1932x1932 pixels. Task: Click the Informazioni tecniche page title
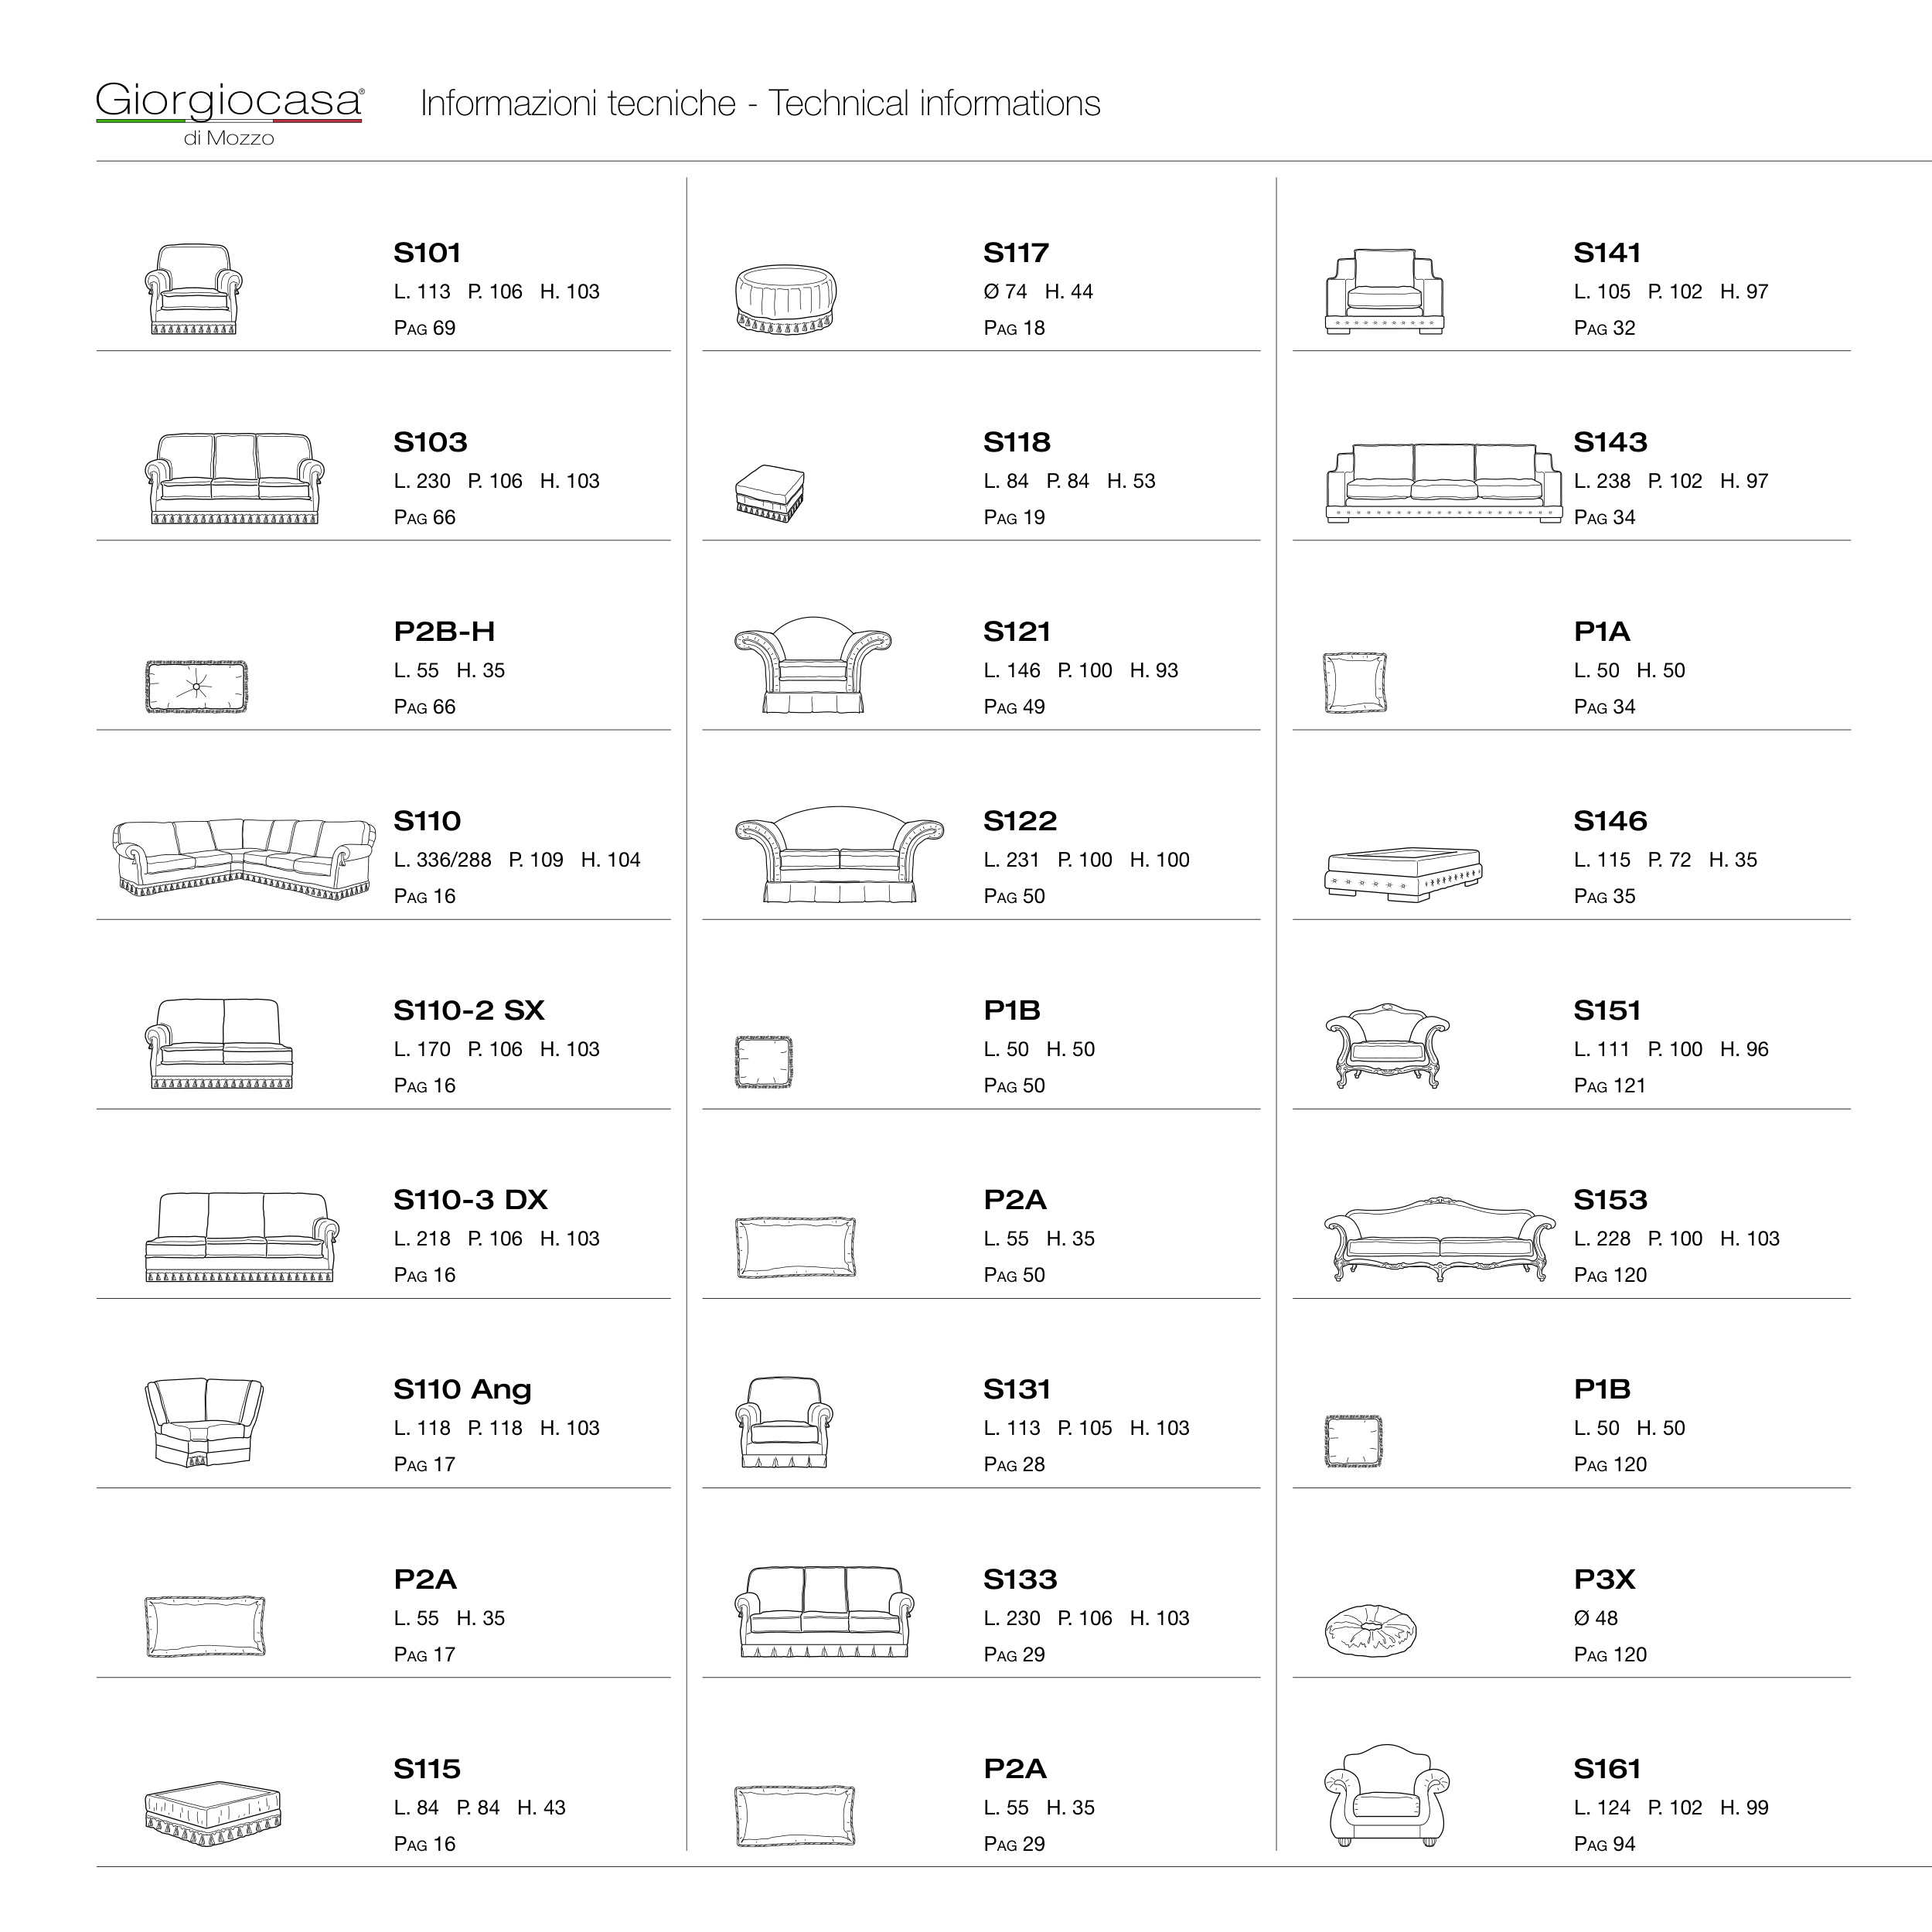point(760,104)
